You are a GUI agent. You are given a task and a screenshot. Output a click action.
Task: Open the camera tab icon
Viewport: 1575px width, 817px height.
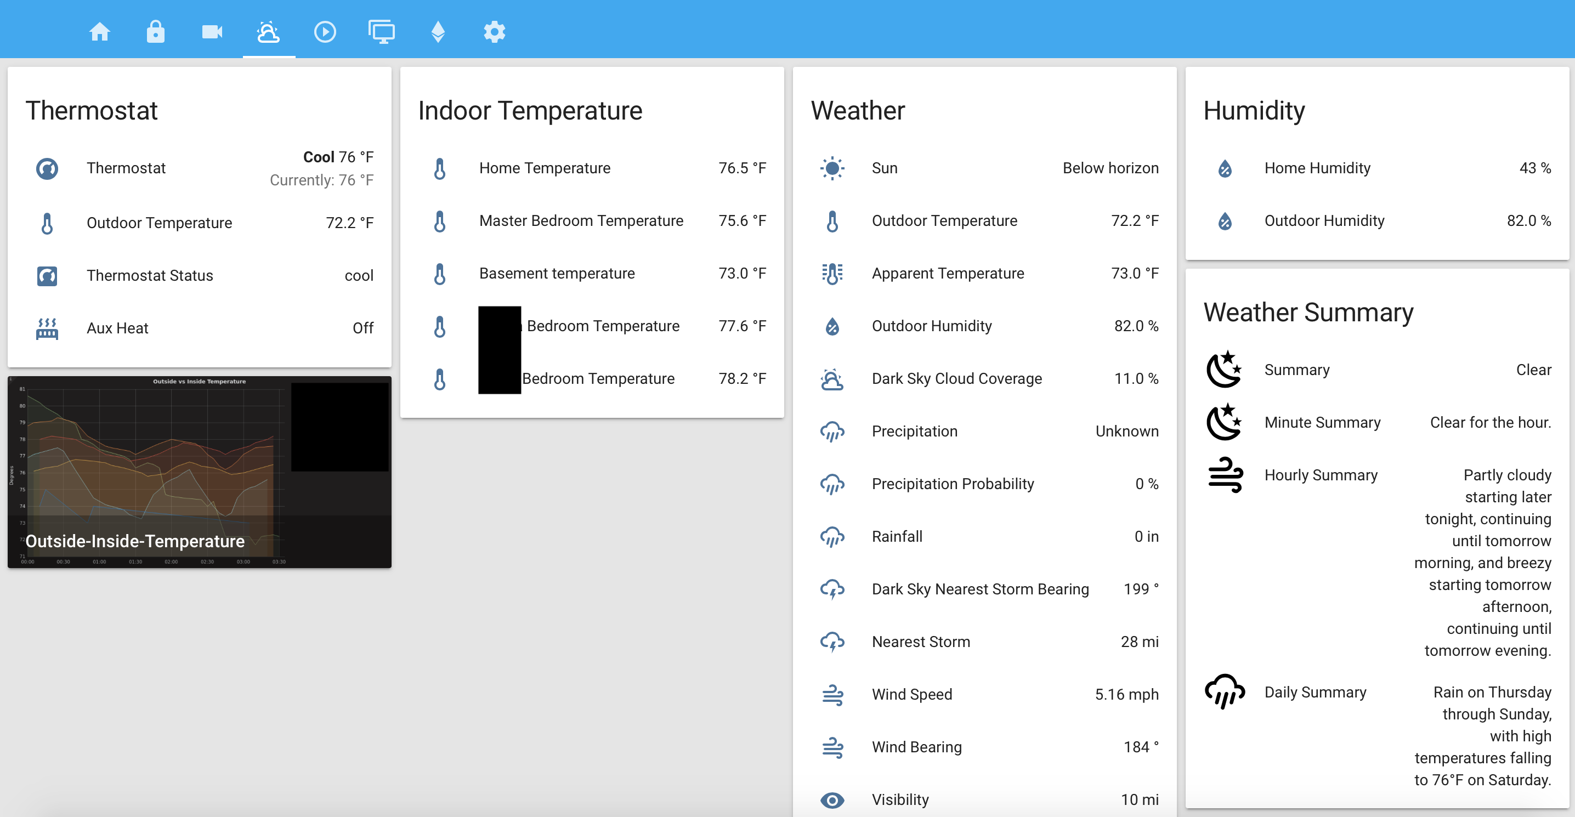[x=212, y=32]
